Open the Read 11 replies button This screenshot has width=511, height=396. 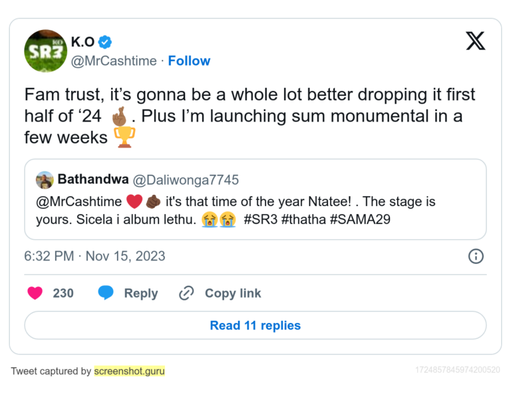255,326
